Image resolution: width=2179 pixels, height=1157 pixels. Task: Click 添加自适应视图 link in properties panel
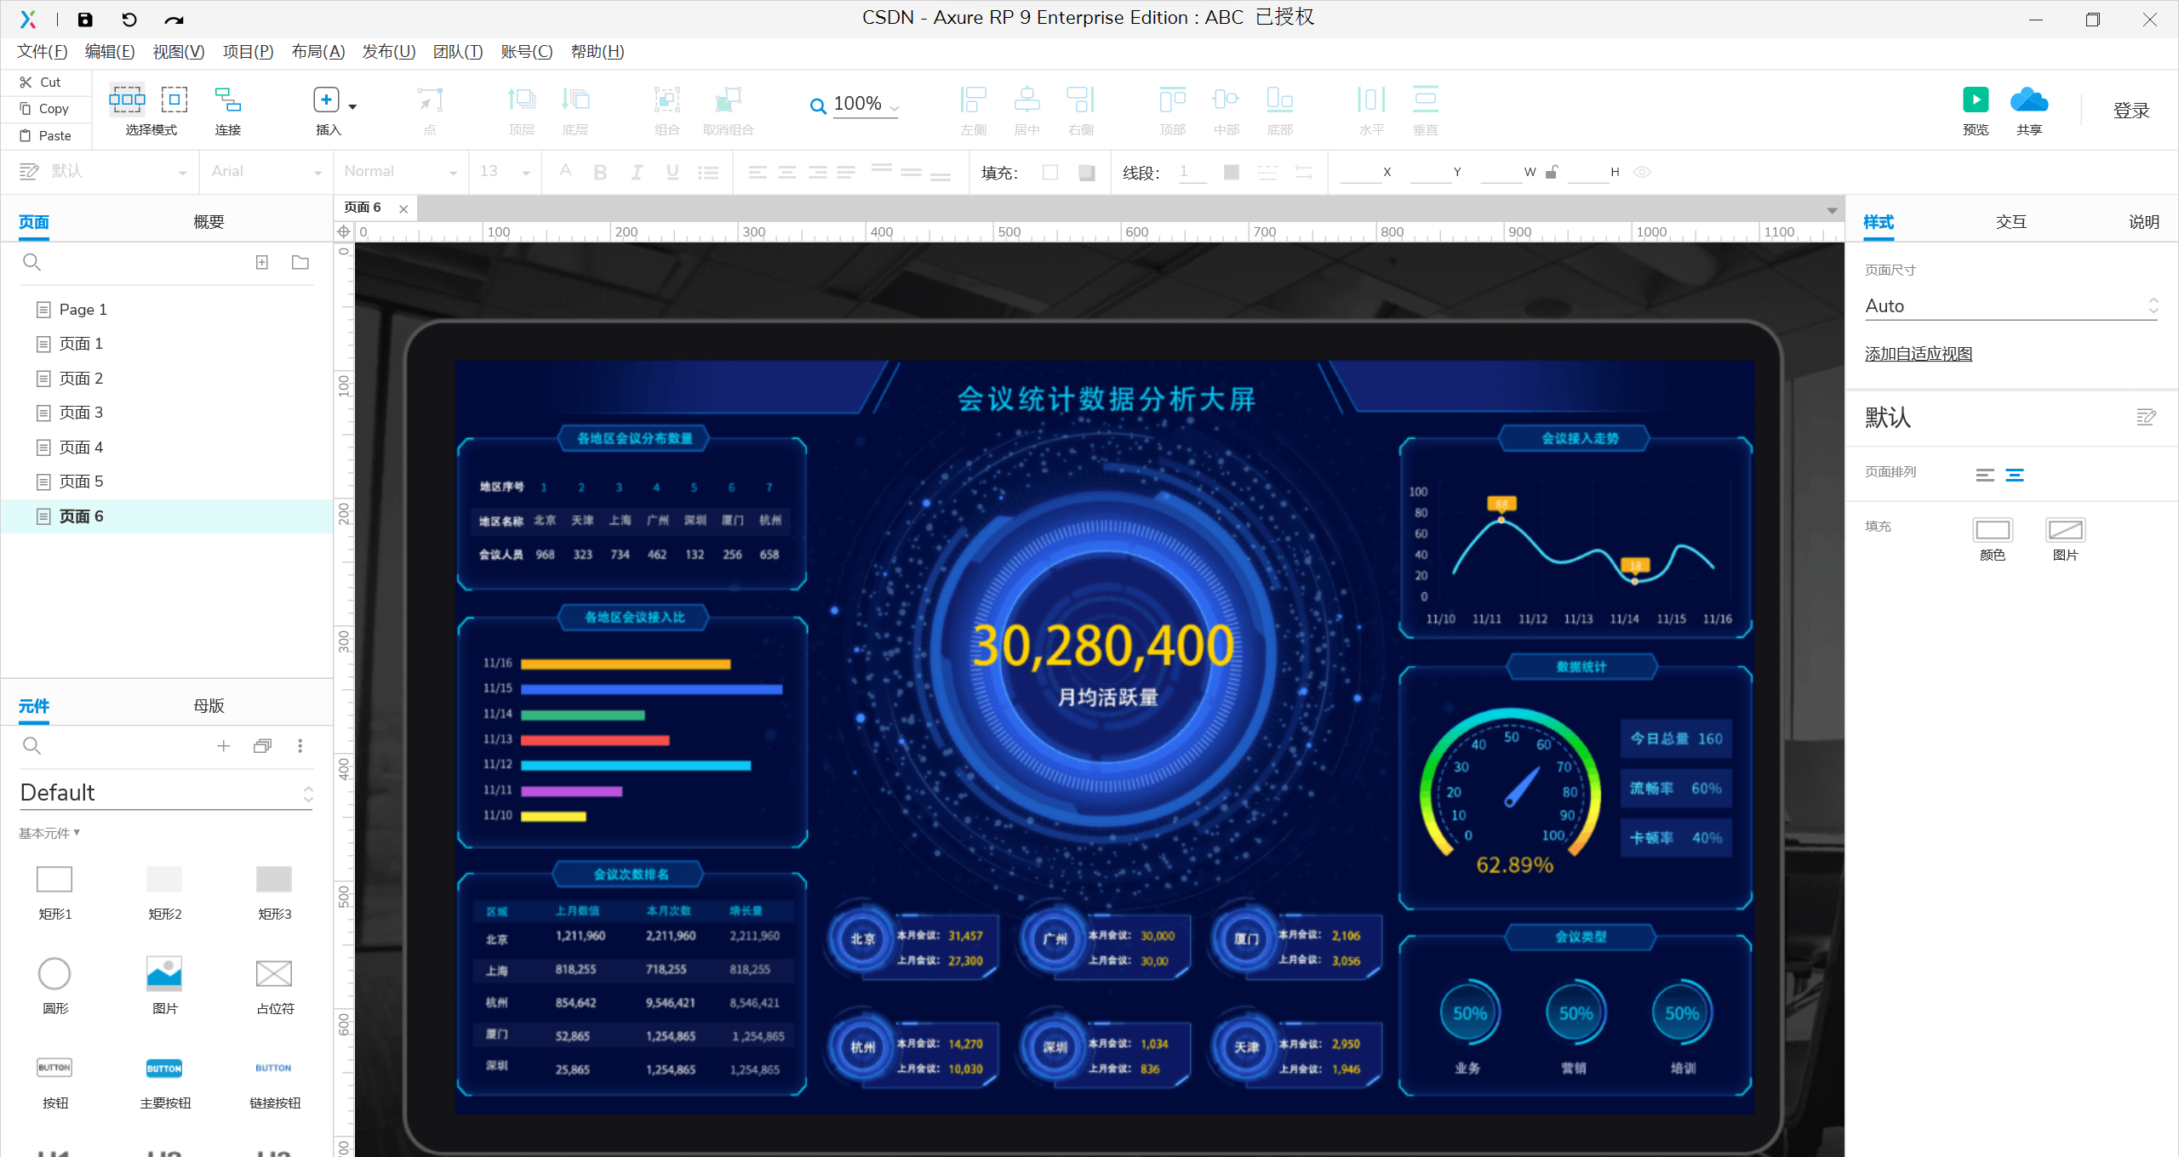coord(1919,355)
